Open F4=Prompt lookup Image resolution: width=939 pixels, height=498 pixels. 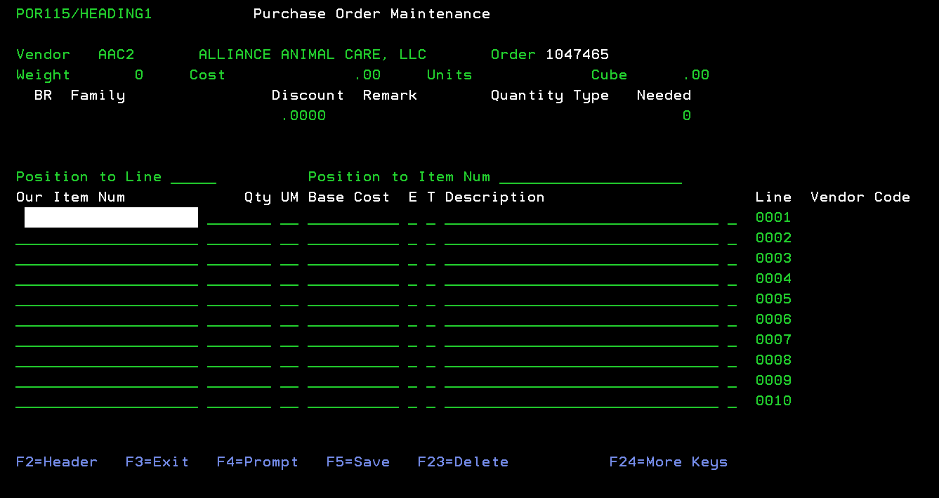(x=258, y=462)
